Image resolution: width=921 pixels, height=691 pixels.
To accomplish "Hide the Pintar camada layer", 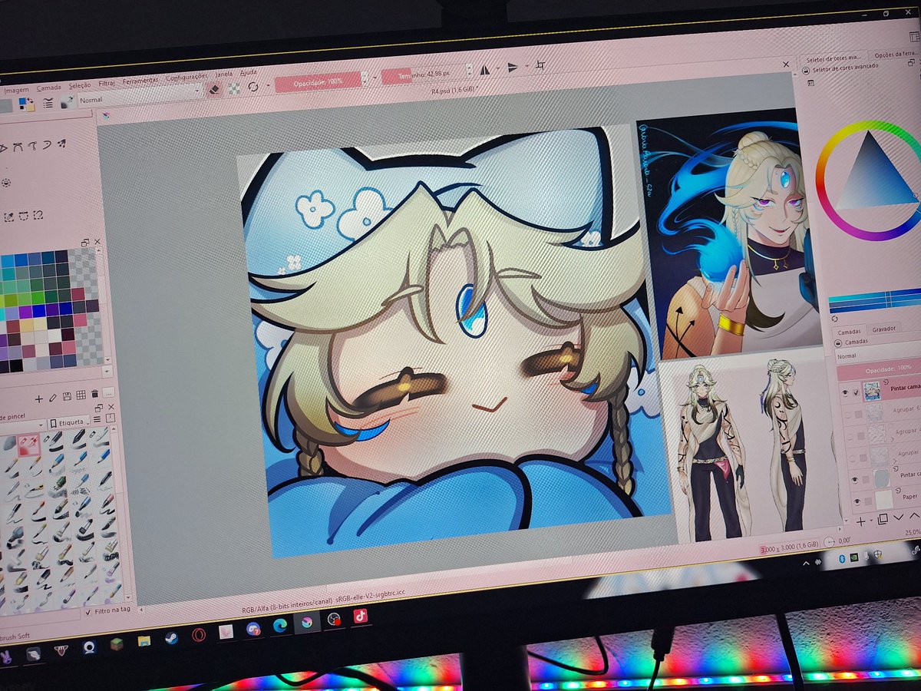I will click(x=844, y=392).
